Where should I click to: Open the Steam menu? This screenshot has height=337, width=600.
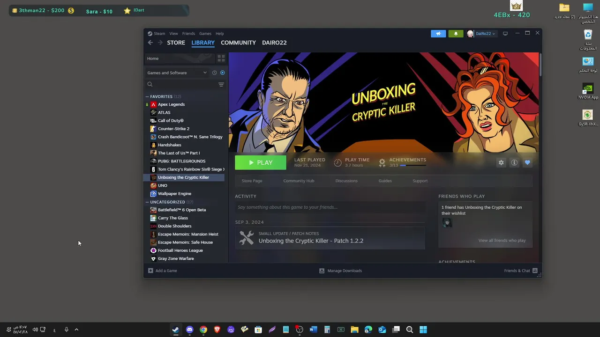pos(159,34)
